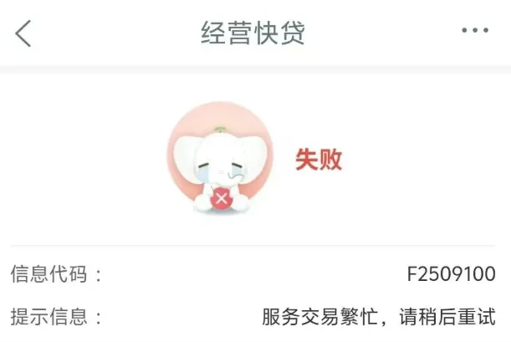Click the 提示信息 label

click(49, 316)
